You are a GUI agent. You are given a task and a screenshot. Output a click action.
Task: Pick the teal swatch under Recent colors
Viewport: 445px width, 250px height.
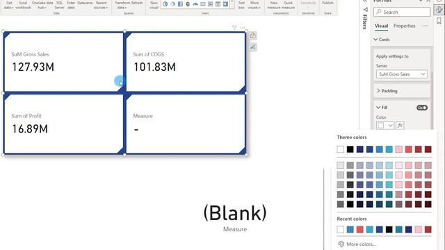[398, 229]
